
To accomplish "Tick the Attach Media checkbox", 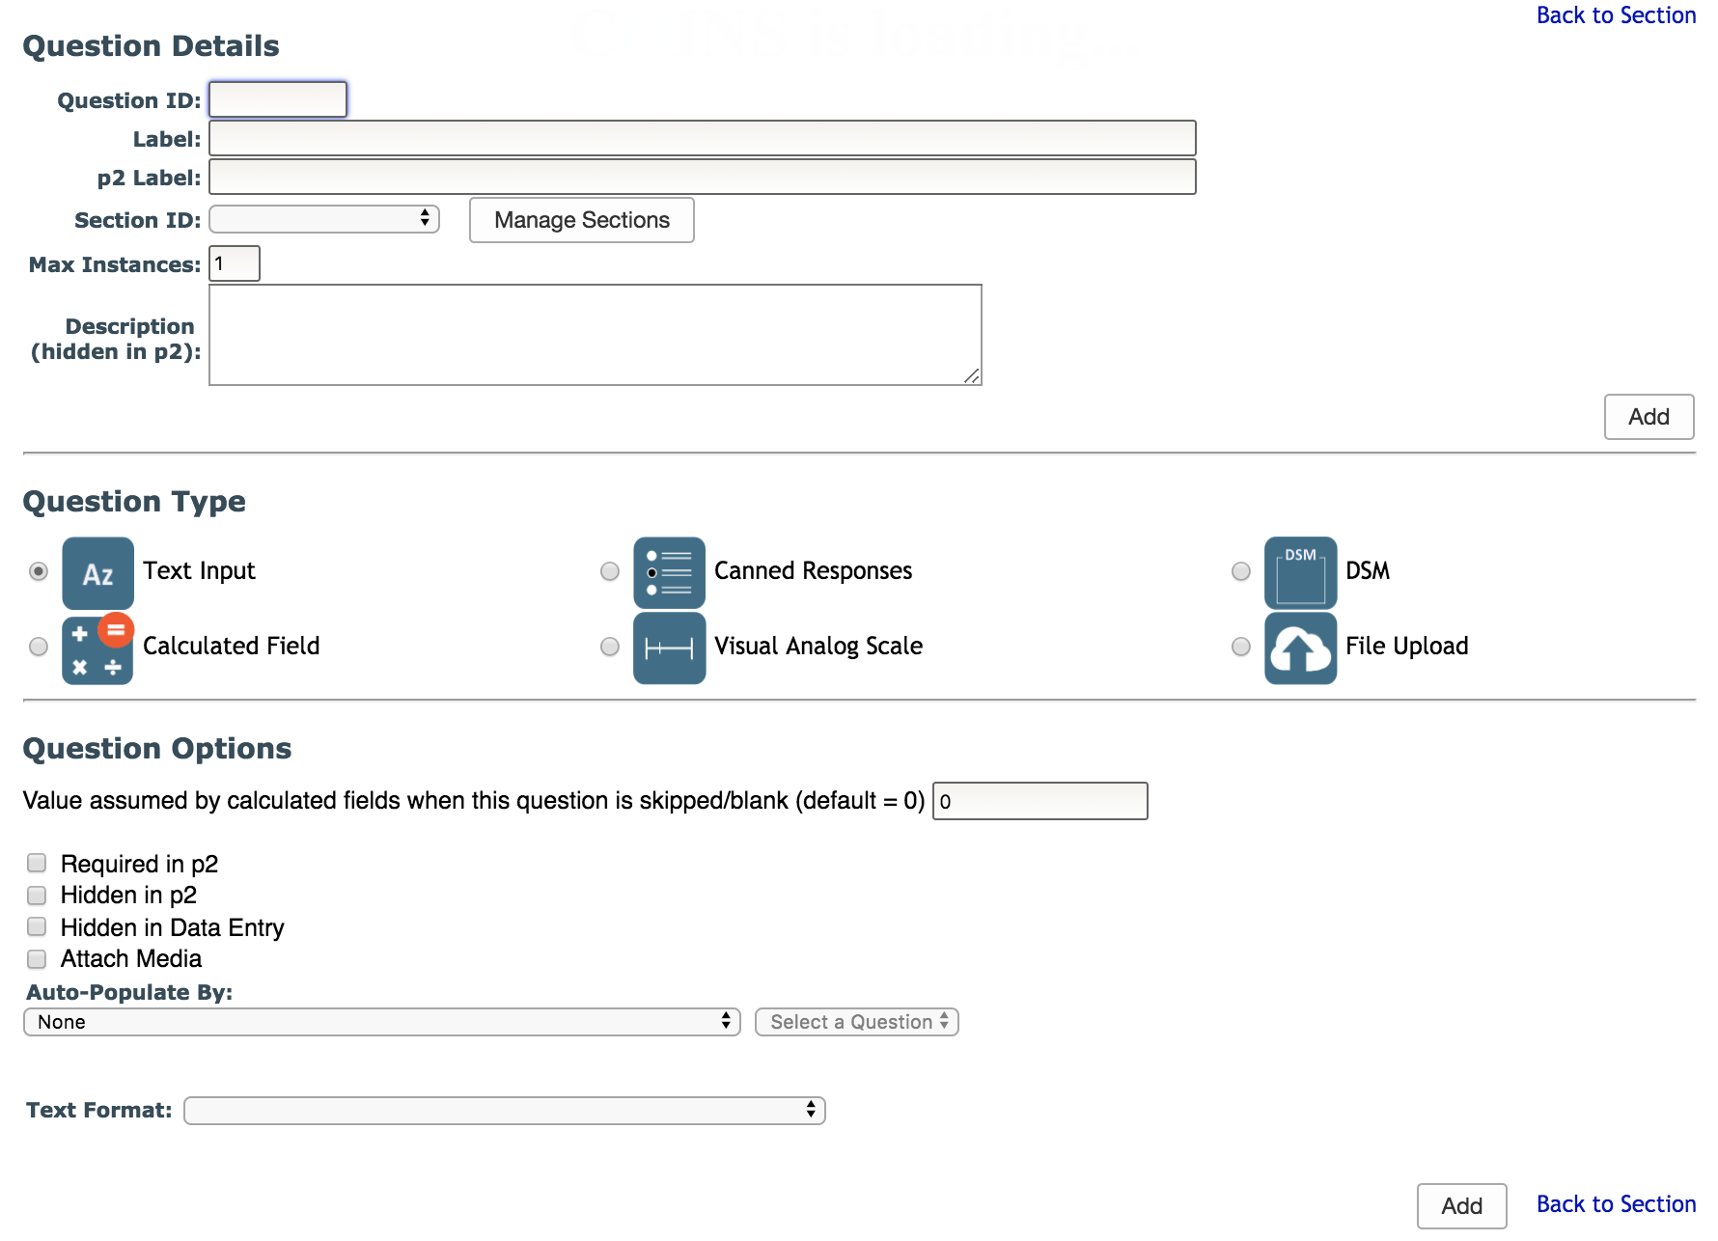I will 37,958.
